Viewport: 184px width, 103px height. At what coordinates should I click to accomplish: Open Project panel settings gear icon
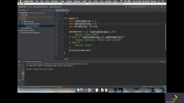pyautogui.click(x=50, y=10)
